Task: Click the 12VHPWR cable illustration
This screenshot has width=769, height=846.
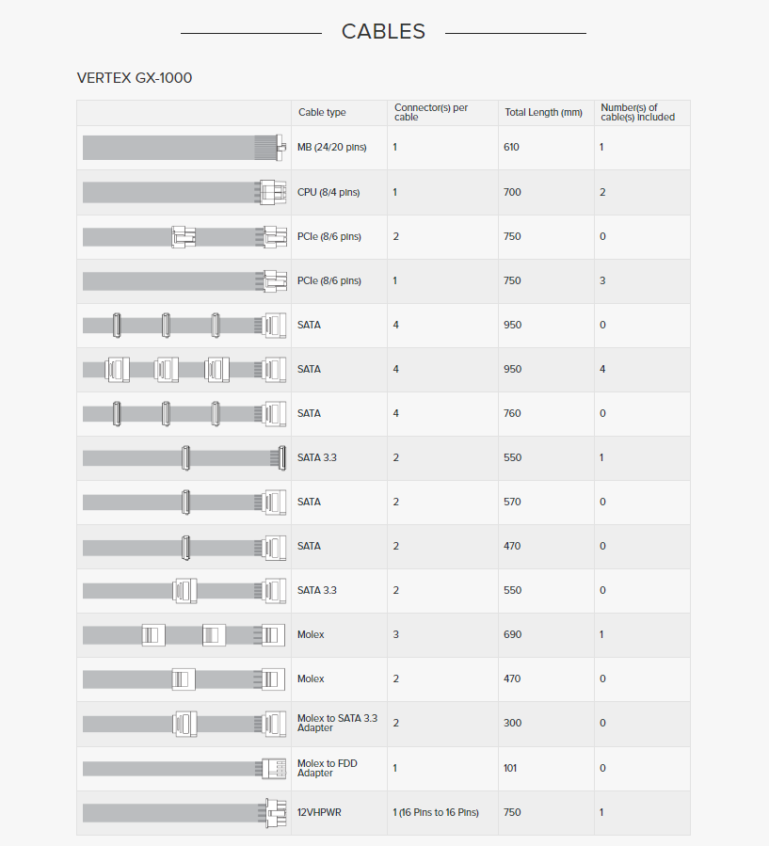Action: 184,812
